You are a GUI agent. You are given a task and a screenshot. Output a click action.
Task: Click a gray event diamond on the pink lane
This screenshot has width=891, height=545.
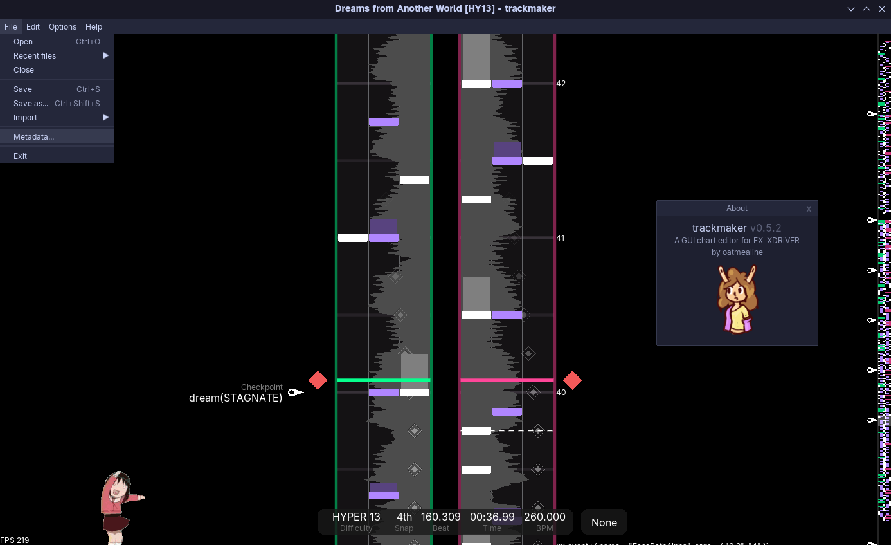pyautogui.click(x=529, y=353)
